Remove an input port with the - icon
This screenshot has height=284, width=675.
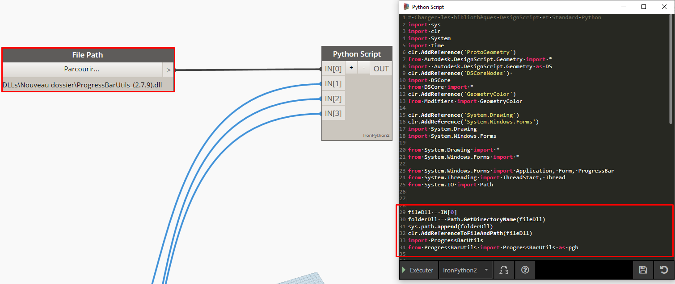pyautogui.click(x=363, y=68)
